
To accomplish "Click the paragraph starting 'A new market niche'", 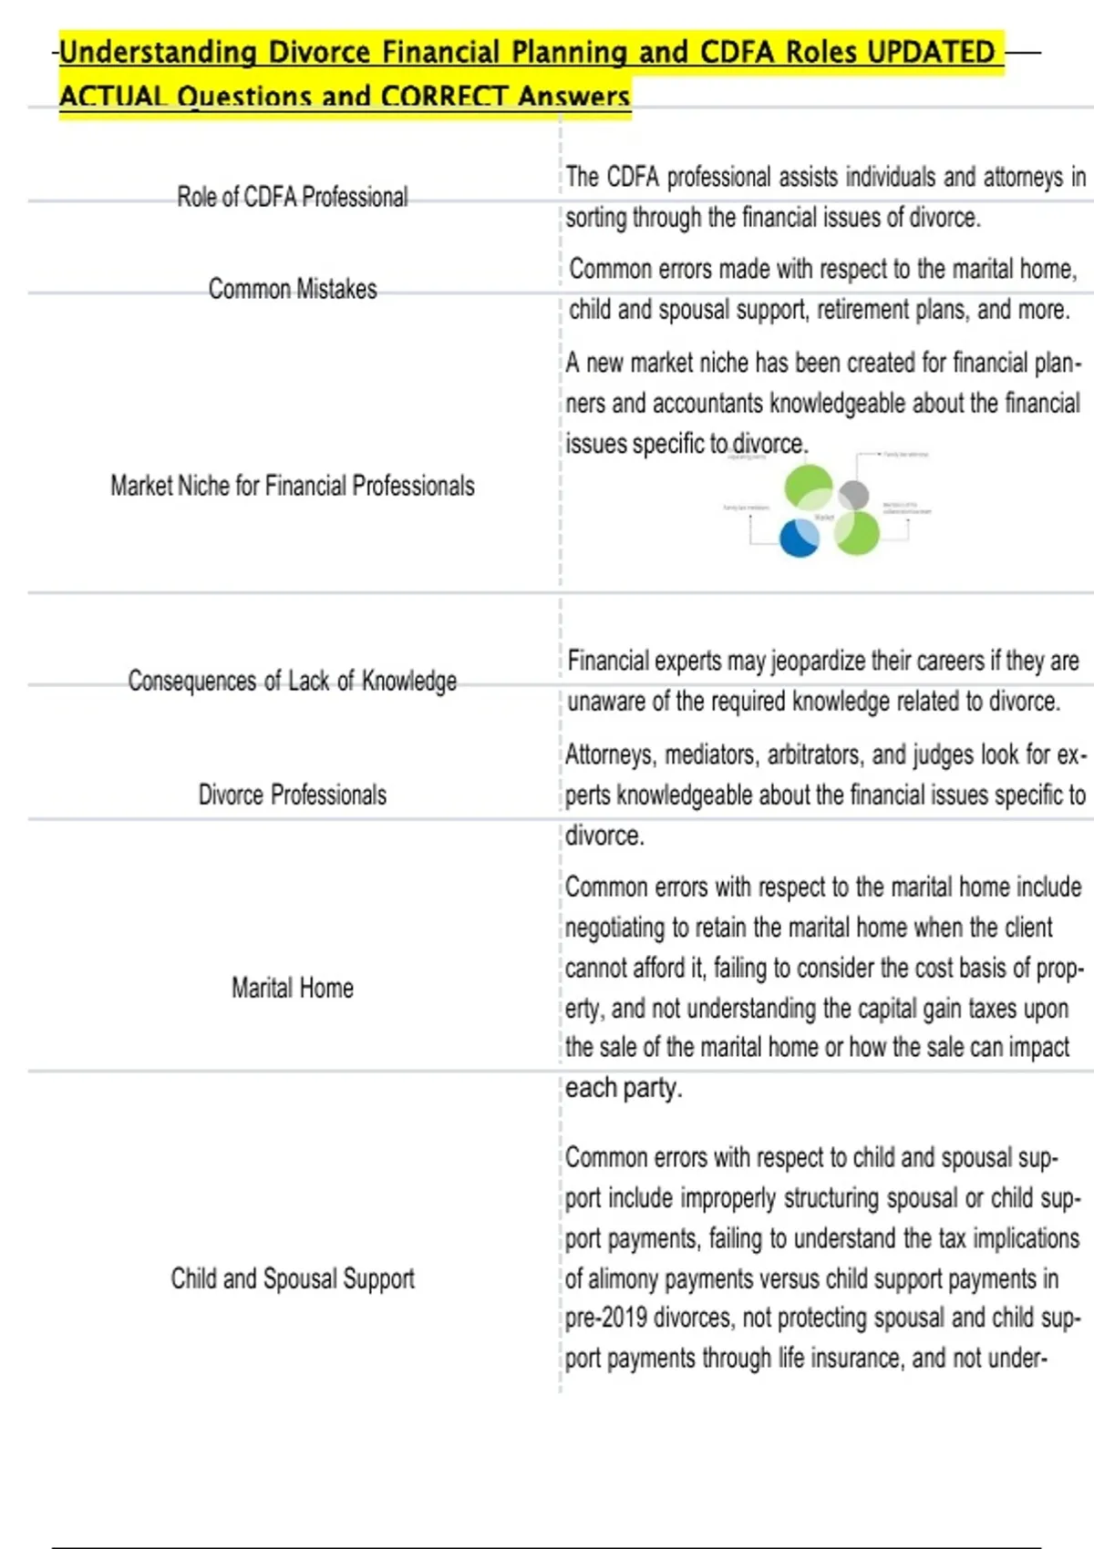I will point(822,403).
